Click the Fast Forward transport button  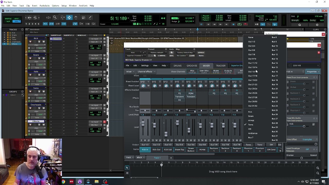(x=220, y=24)
